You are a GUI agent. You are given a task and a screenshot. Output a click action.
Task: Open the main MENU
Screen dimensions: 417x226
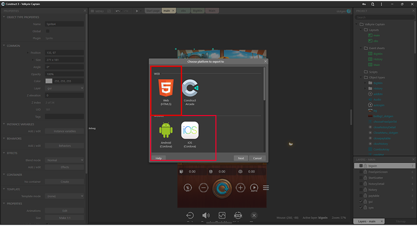(x=97, y=11)
